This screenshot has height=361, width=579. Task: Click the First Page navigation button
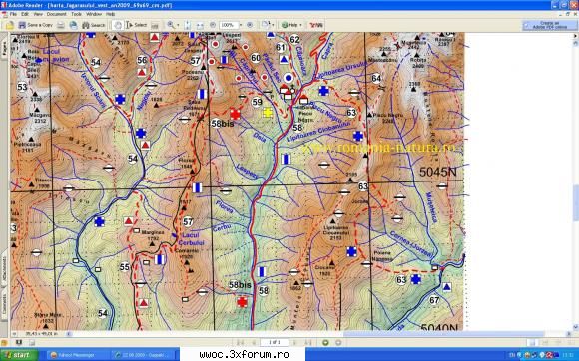[240, 343]
